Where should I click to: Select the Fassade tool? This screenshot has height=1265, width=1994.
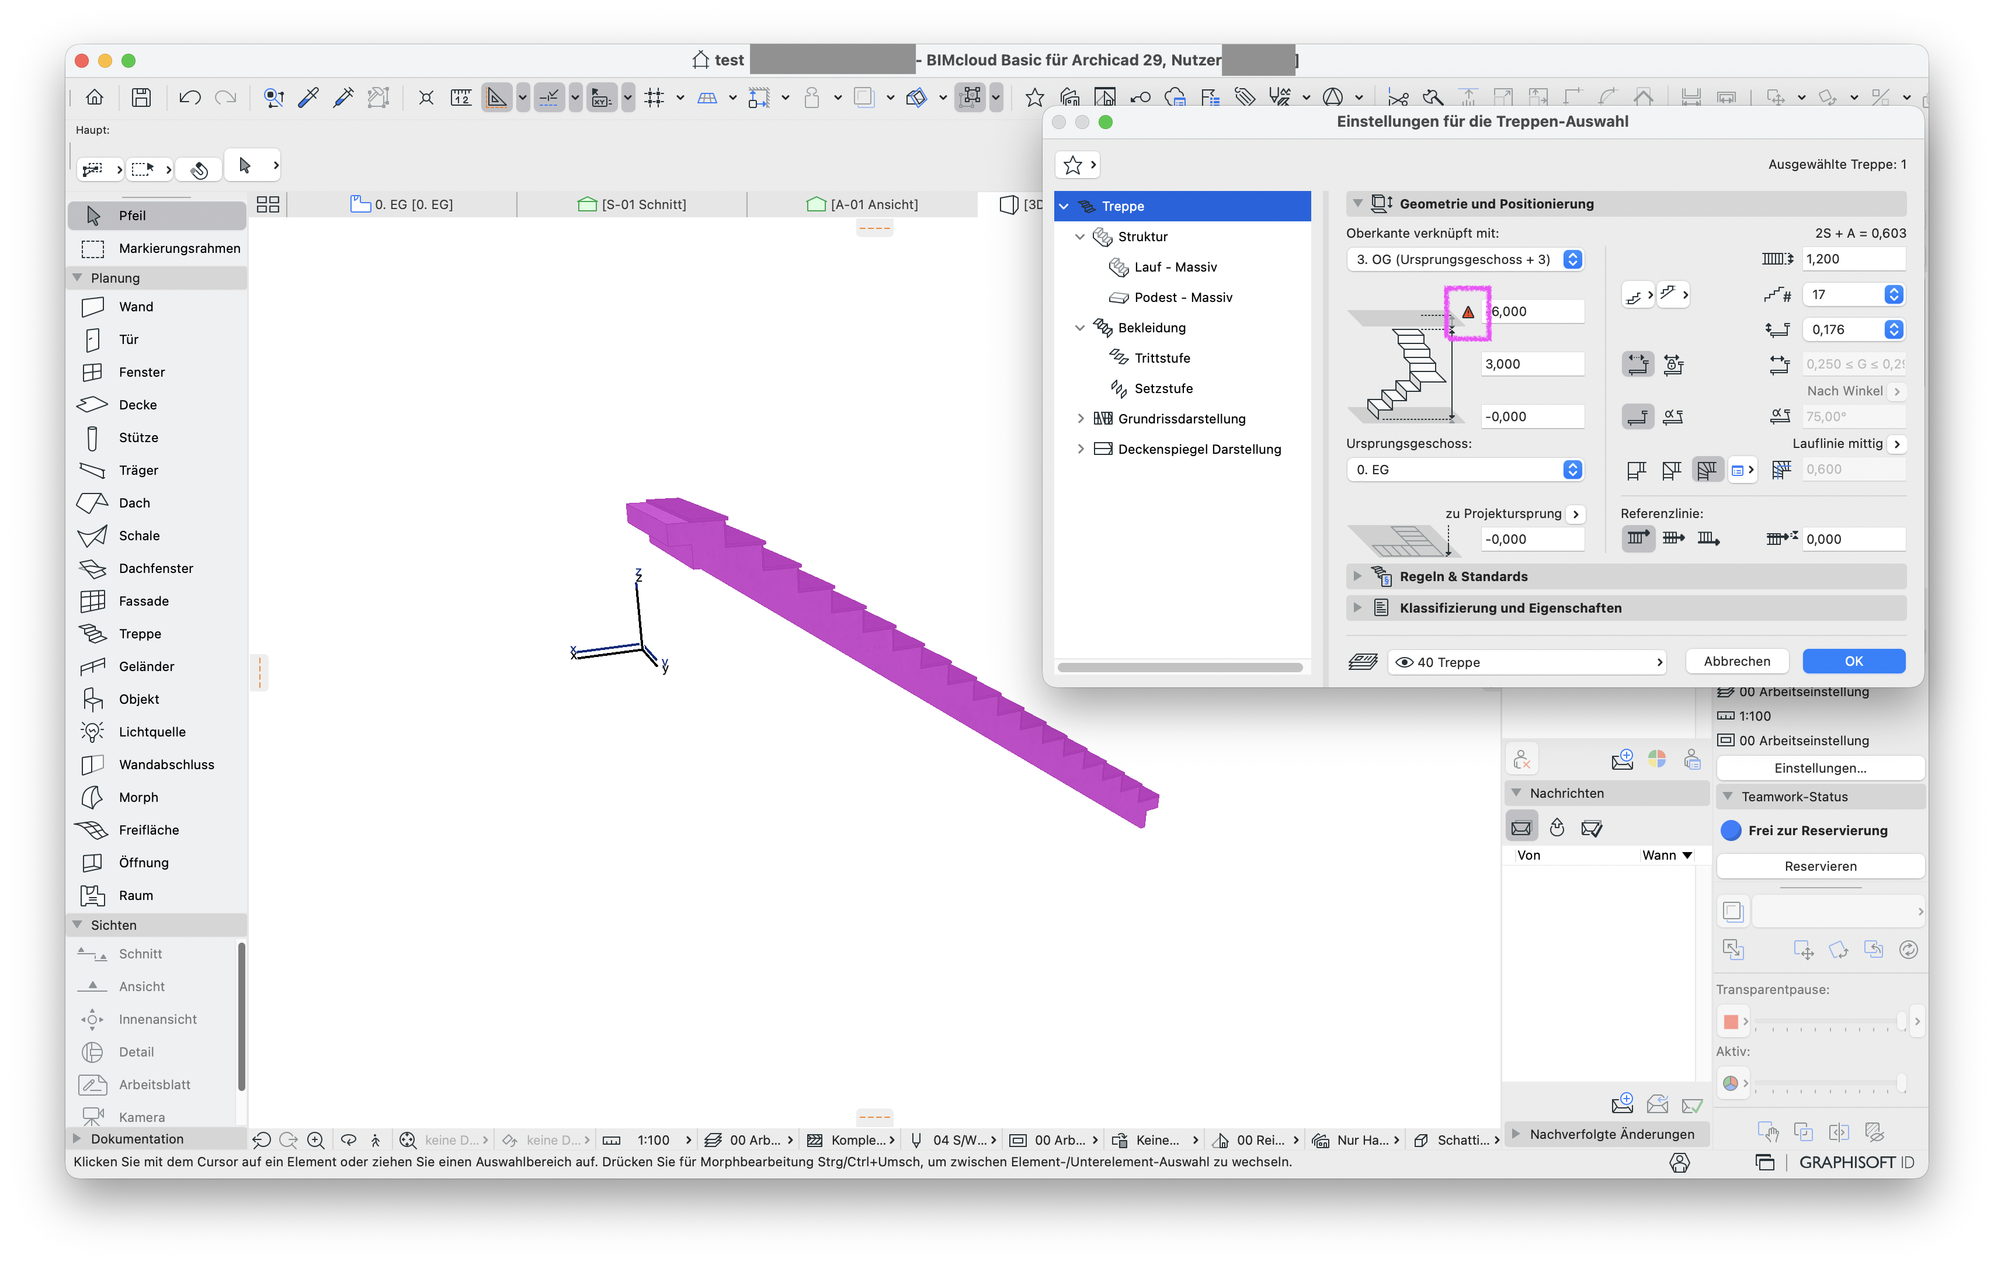coord(157,601)
